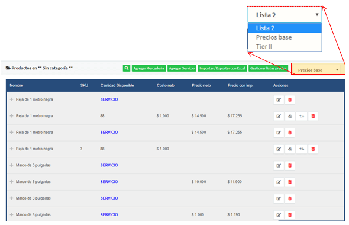Image resolution: width=349 pixels, height=225 pixels.
Task: Click transfer arrows icon for Reja row with SKU 3
Action: [302, 149]
